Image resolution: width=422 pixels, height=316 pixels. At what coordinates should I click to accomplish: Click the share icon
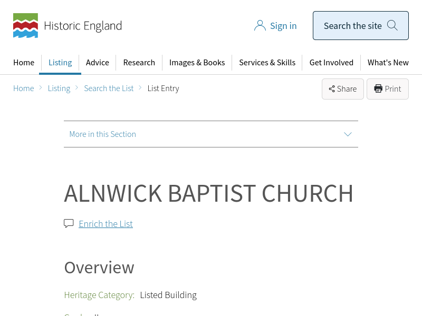(332, 89)
